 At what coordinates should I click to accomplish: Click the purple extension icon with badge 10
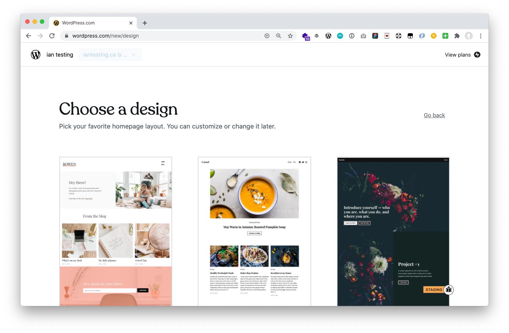[x=305, y=36]
